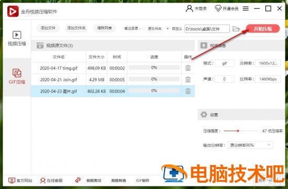Click the settings gear icon
288x189 pixels.
pyautogui.click(x=204, y=115)
